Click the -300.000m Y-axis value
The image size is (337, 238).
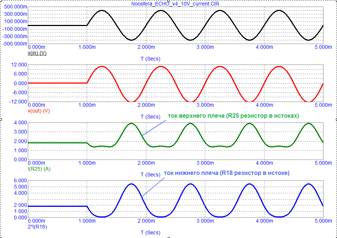(15, 36)
